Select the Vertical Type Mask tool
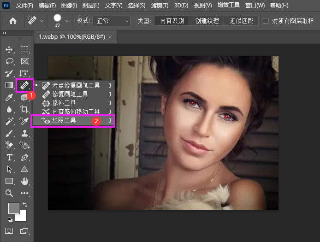The width and height of the screenshot is (320, 242). [24, 73]
